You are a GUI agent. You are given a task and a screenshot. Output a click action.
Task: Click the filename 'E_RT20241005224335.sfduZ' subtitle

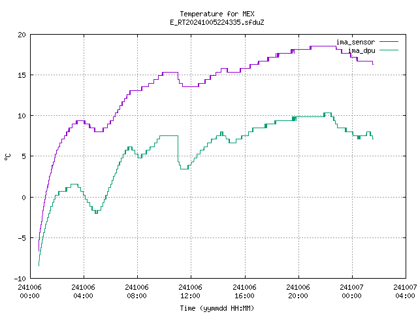217,22
